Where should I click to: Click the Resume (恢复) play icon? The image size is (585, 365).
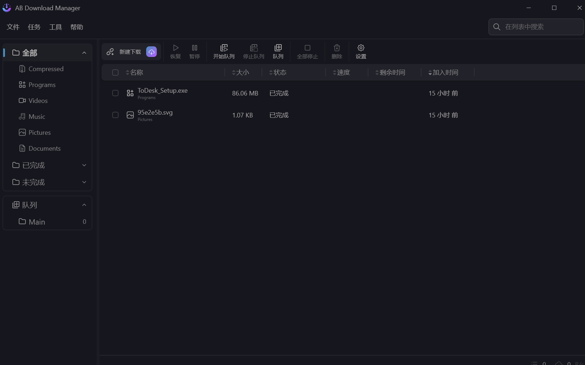pyautogui.click(x=176, y=48)
